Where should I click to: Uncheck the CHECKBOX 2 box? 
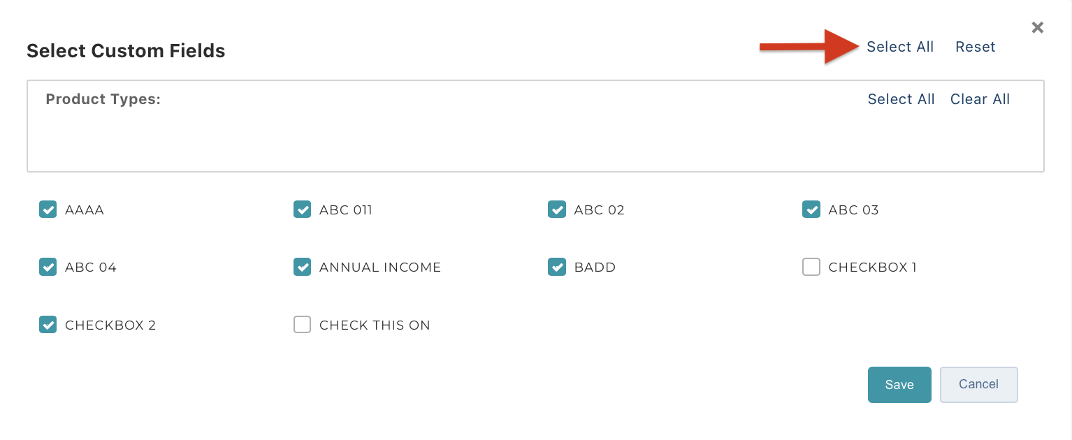[x=48, y=325]
